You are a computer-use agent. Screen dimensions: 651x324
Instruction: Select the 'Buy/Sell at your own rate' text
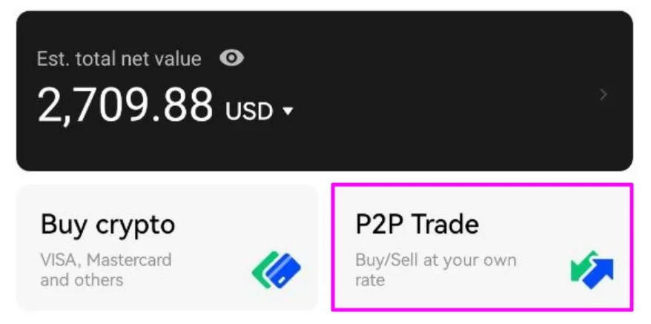click(x=436, y=270)
